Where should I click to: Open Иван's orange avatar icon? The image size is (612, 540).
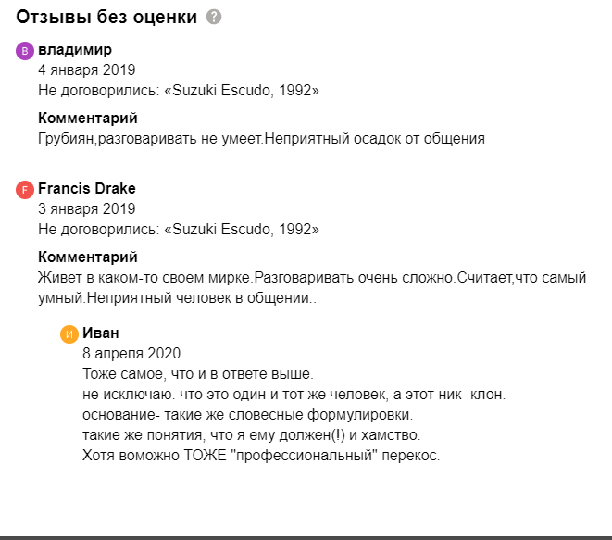click(x=69, y=334)
